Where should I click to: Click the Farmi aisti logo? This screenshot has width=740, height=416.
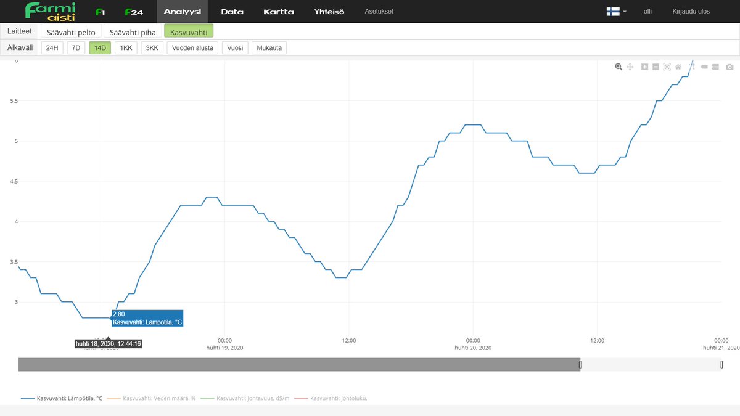50,11
